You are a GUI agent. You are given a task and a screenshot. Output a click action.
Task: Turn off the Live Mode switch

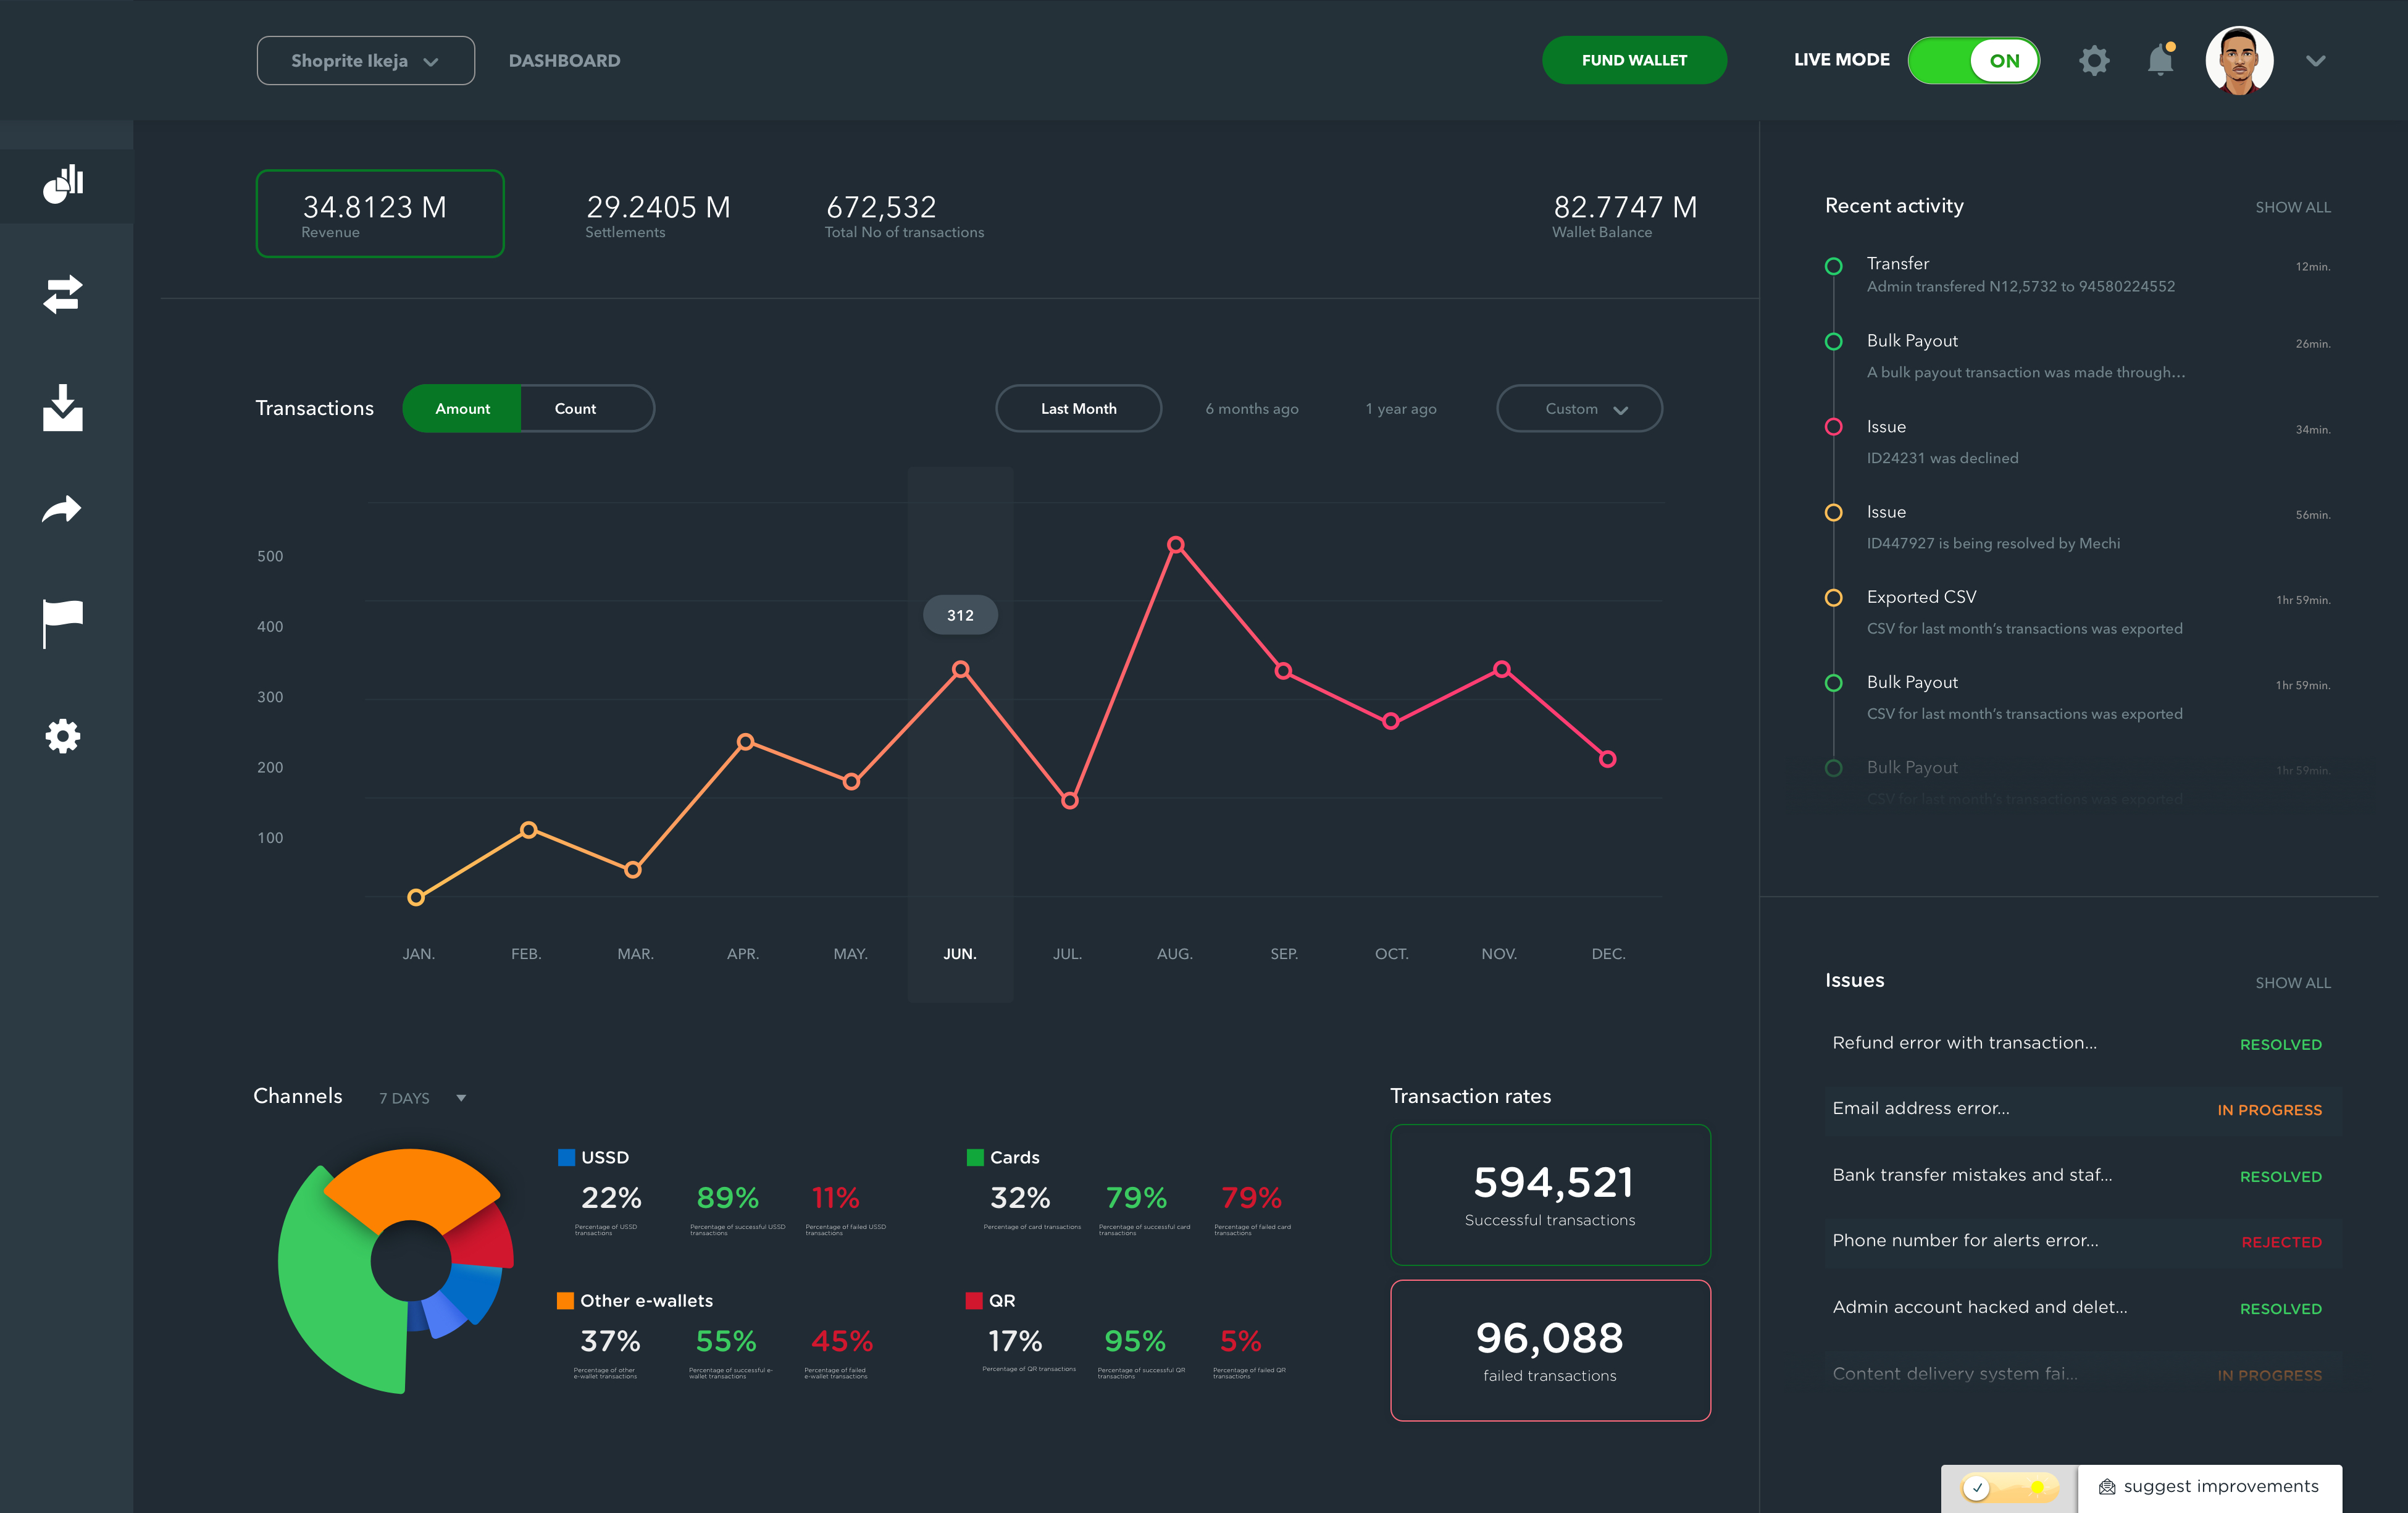[1973, 60]
